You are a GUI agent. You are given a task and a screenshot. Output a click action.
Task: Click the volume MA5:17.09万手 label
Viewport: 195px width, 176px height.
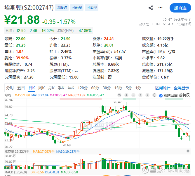click(44, 152)
